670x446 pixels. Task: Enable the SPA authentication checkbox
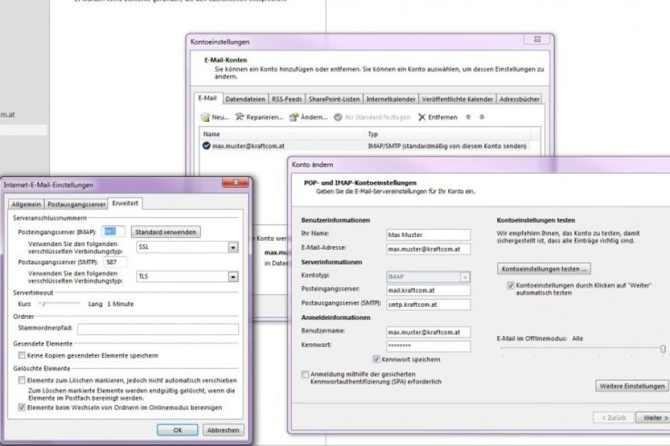305,374
